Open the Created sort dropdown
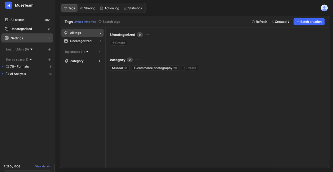Screen dimensions: 333x172 click(280, 22)
